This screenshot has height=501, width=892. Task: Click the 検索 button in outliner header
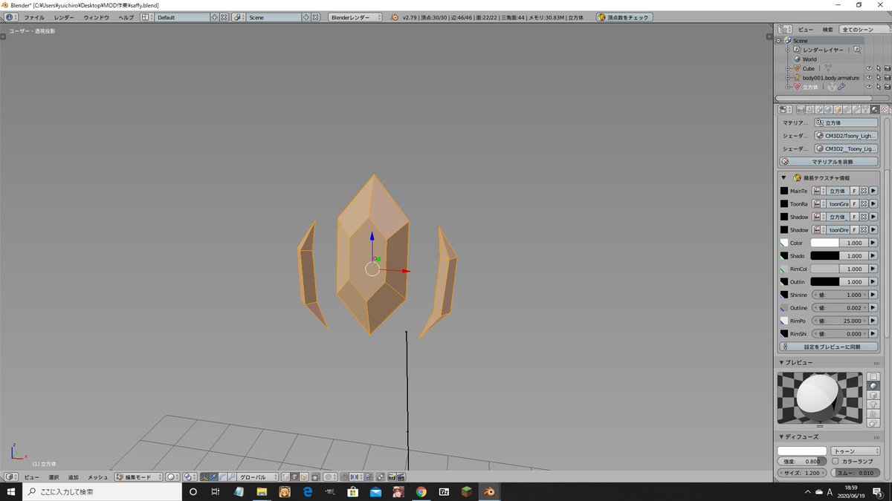click(827, 29)
